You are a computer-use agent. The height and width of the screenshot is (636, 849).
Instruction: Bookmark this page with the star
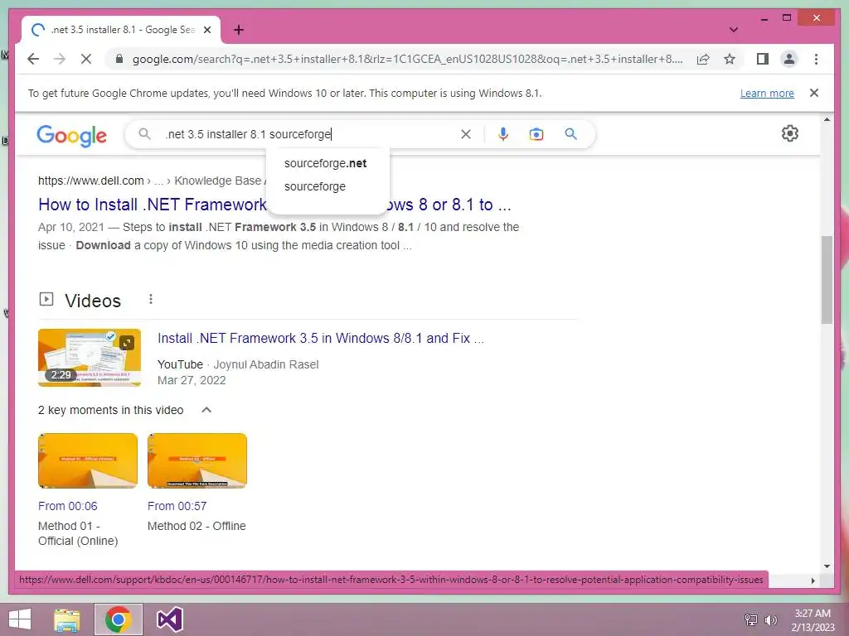point(730,59)
